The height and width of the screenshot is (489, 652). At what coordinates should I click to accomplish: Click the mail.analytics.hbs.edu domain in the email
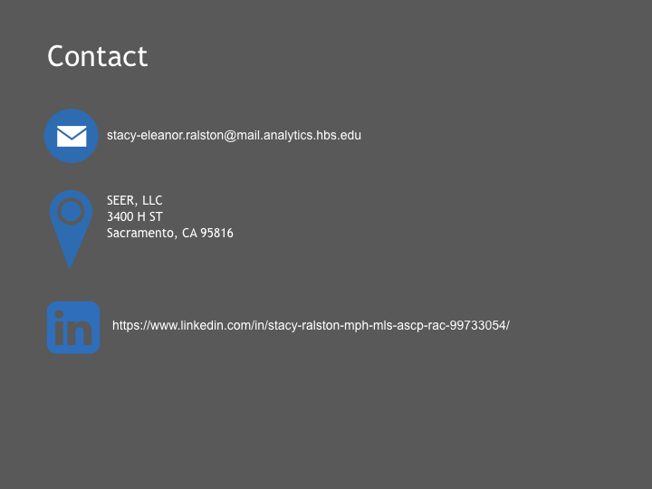(300, 136)
